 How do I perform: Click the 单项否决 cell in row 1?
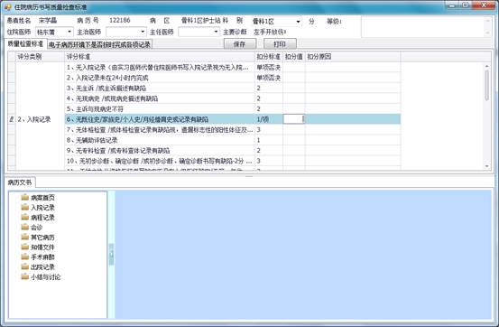(x=269, y=67)
